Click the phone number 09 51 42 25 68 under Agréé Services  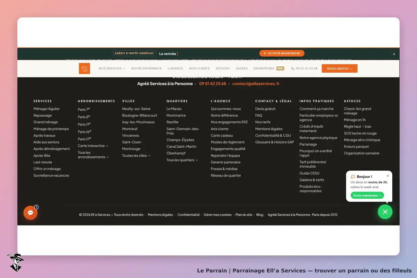[x=213, y=83]
